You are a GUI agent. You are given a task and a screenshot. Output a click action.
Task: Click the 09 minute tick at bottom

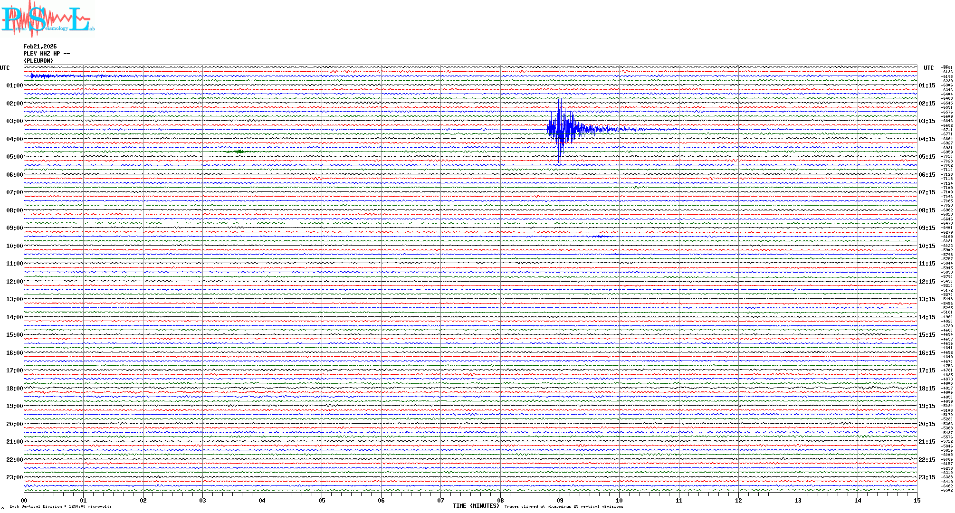coord(560,500)
